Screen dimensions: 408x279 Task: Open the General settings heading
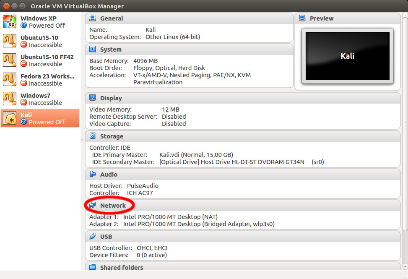click(112, 18)
